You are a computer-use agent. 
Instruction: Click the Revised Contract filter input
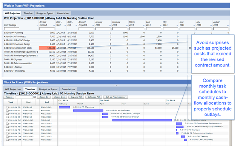pos(47,29)
